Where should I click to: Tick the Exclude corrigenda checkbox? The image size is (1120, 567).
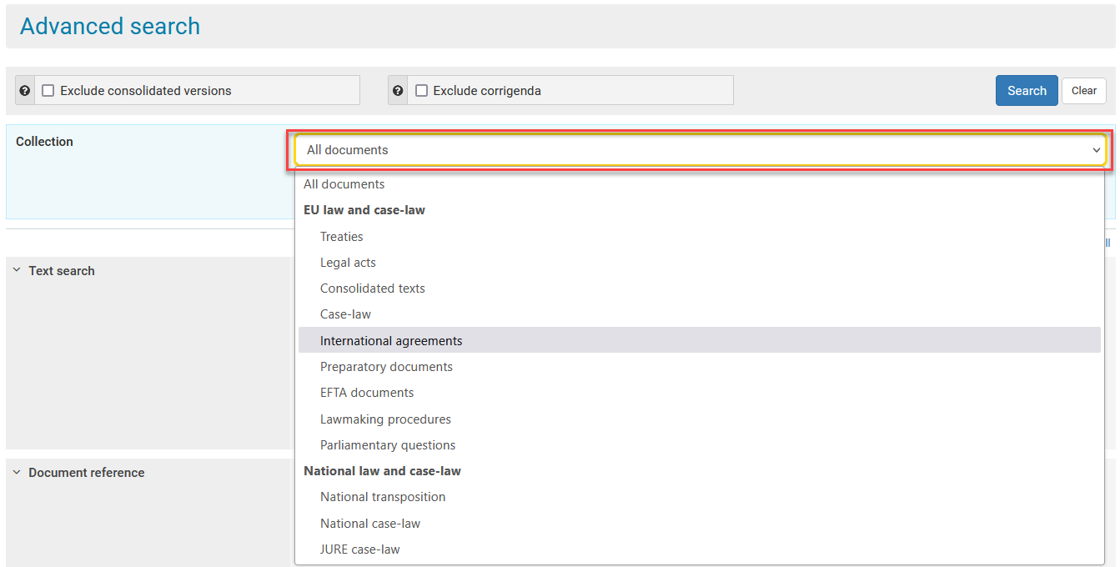421,90
